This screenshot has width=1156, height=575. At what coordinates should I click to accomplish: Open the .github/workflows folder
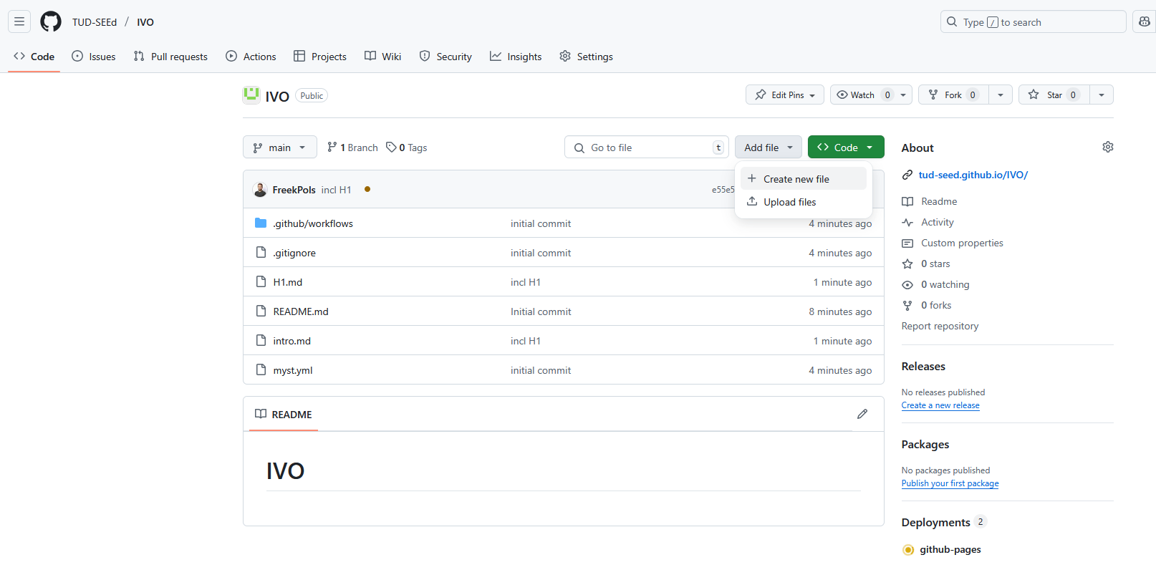point(312,223)
